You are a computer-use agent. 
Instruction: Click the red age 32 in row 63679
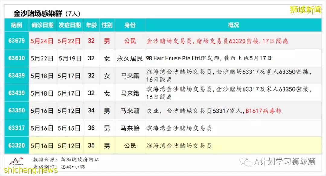(91, 41)
